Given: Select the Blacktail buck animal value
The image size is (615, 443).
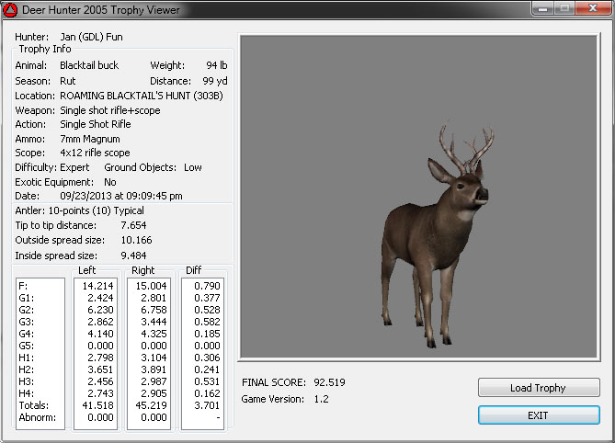Looking at the screenshot, I should [89, 66].
